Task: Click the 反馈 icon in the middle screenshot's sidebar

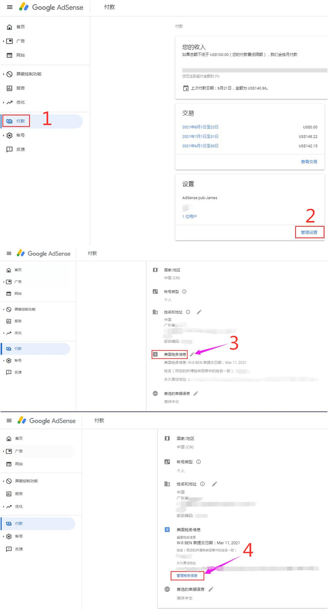Action: [9, 372]
